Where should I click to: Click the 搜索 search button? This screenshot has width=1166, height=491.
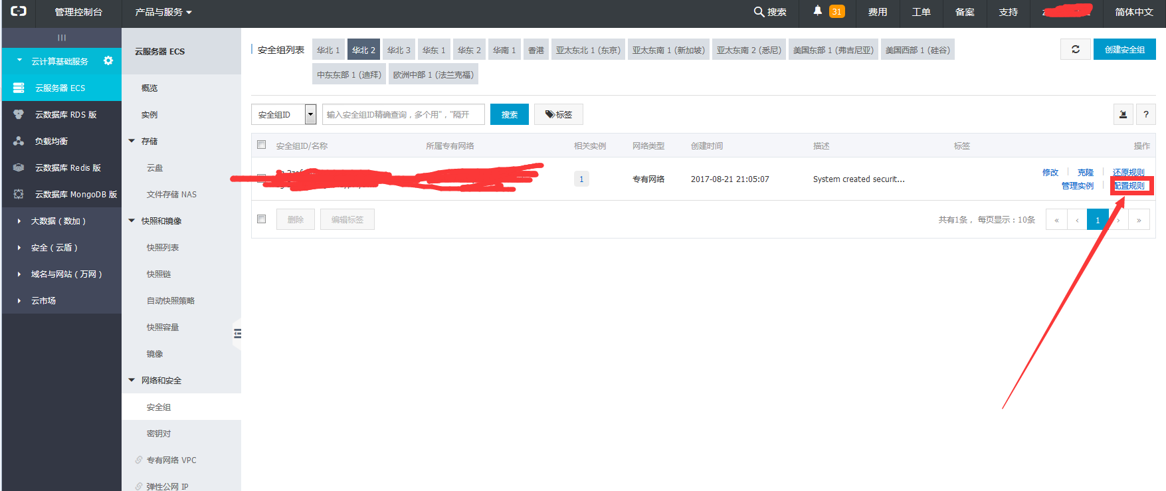(510, 114)
